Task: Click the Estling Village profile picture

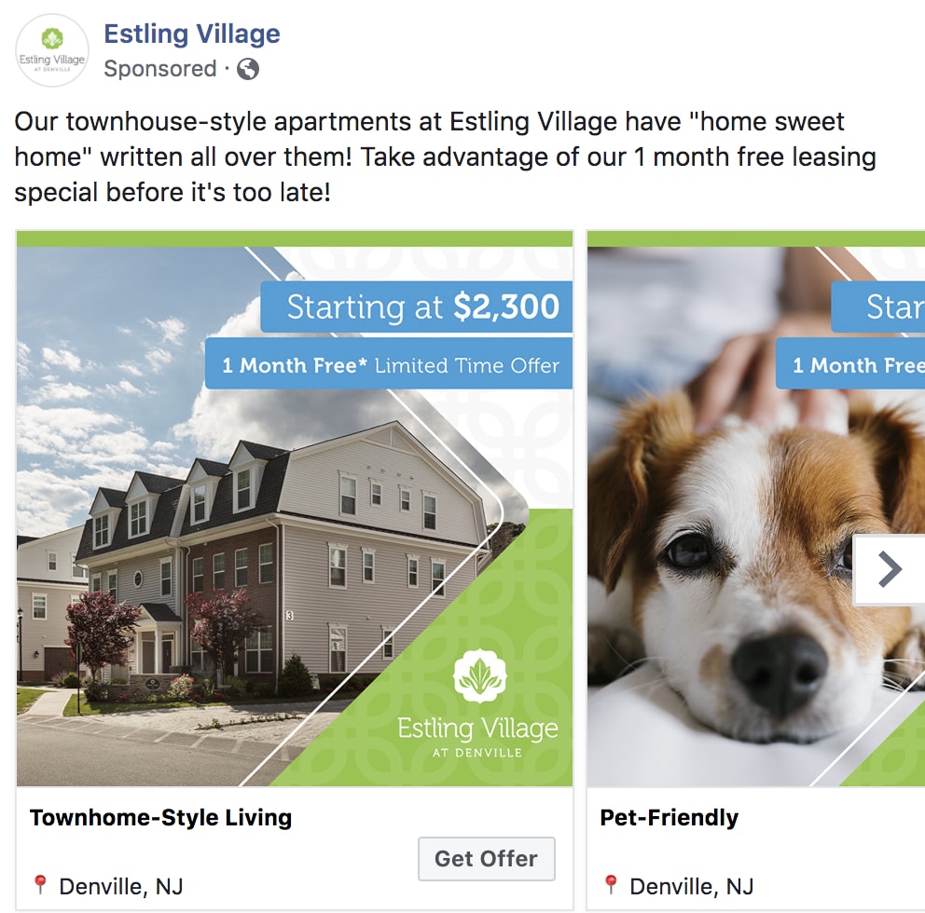Action: pos(52,50)
